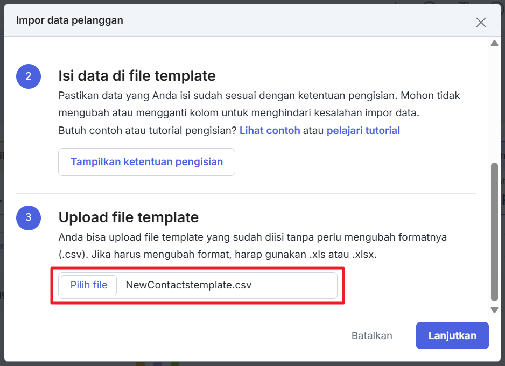The image size is (505, 366).
Task: Click empty area of file upload field
Action: click(x=296, y=285)
